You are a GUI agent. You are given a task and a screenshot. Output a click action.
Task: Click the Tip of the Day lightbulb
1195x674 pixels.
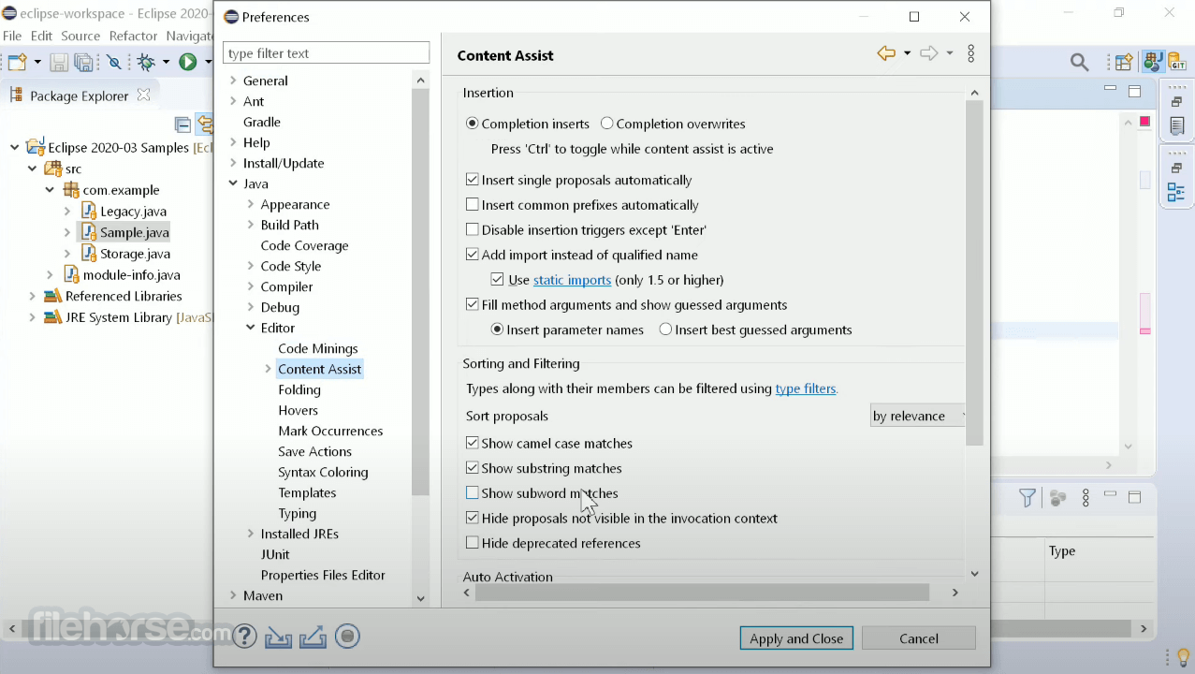tap(1183, 657)
